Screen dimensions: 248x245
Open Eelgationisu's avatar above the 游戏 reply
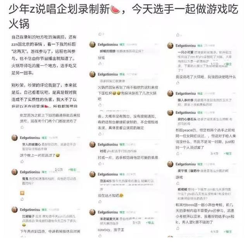coord(170,164)
